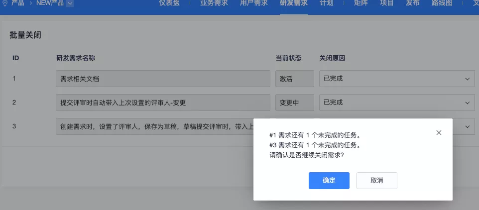This screenshot has height=210, width=479.
Task: Open the 计划 tab
Action: point(326,3)
